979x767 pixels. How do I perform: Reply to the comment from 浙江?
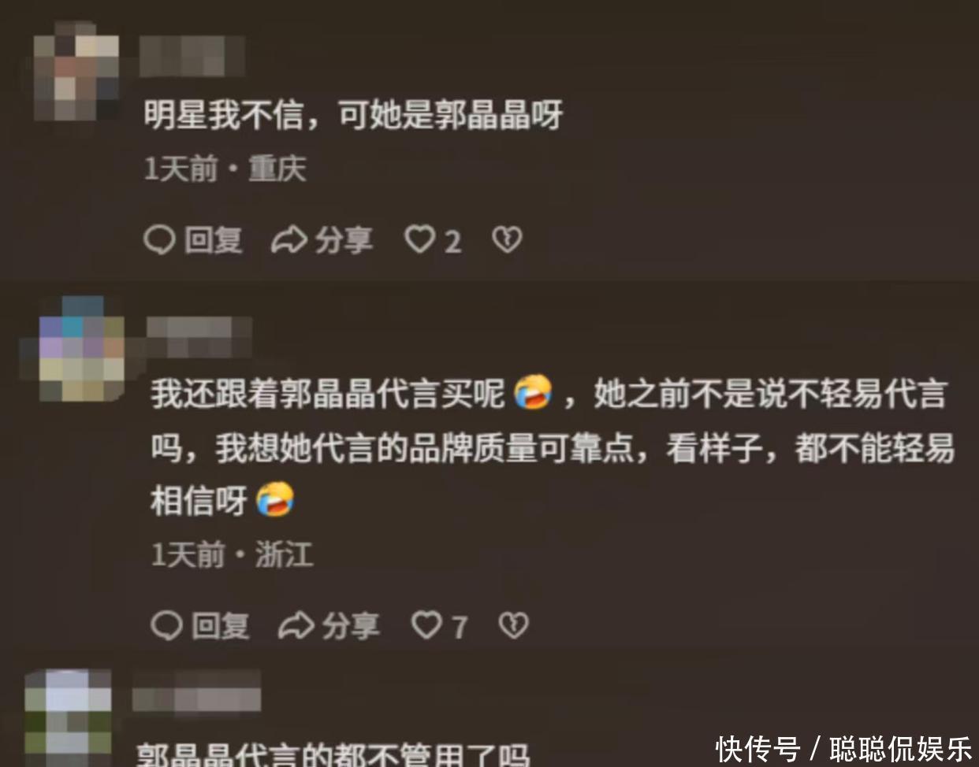coord(200,625)
